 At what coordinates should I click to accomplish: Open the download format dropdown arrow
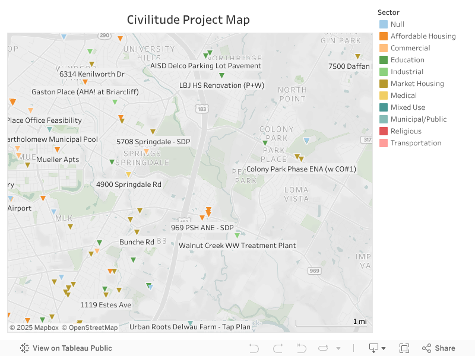[384, 348]
